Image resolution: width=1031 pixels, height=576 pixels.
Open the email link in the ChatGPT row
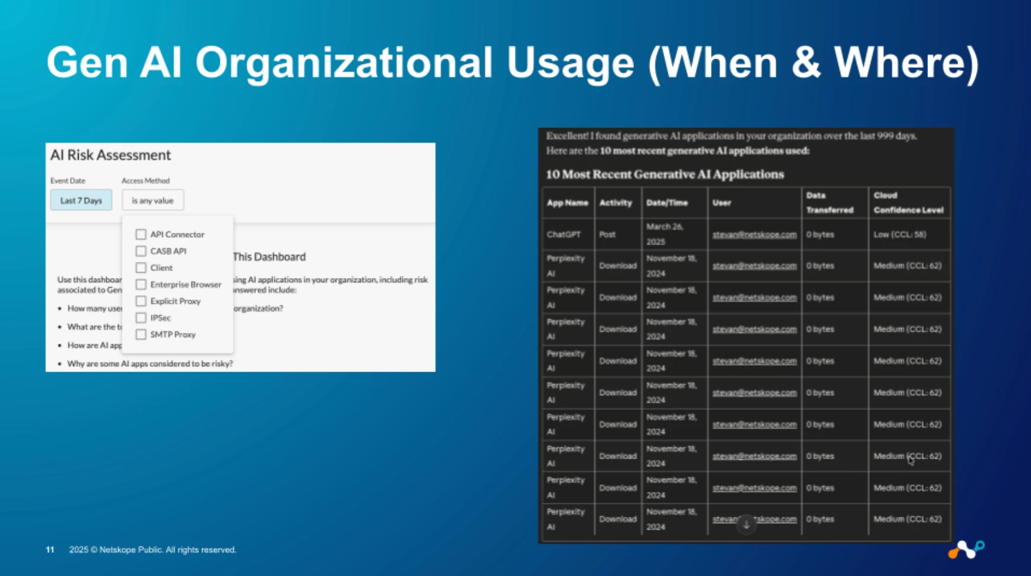point(754,235)
